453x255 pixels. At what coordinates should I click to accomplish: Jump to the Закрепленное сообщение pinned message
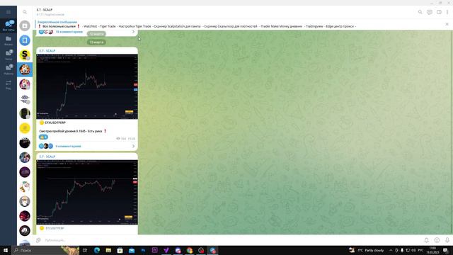point(57,22)
